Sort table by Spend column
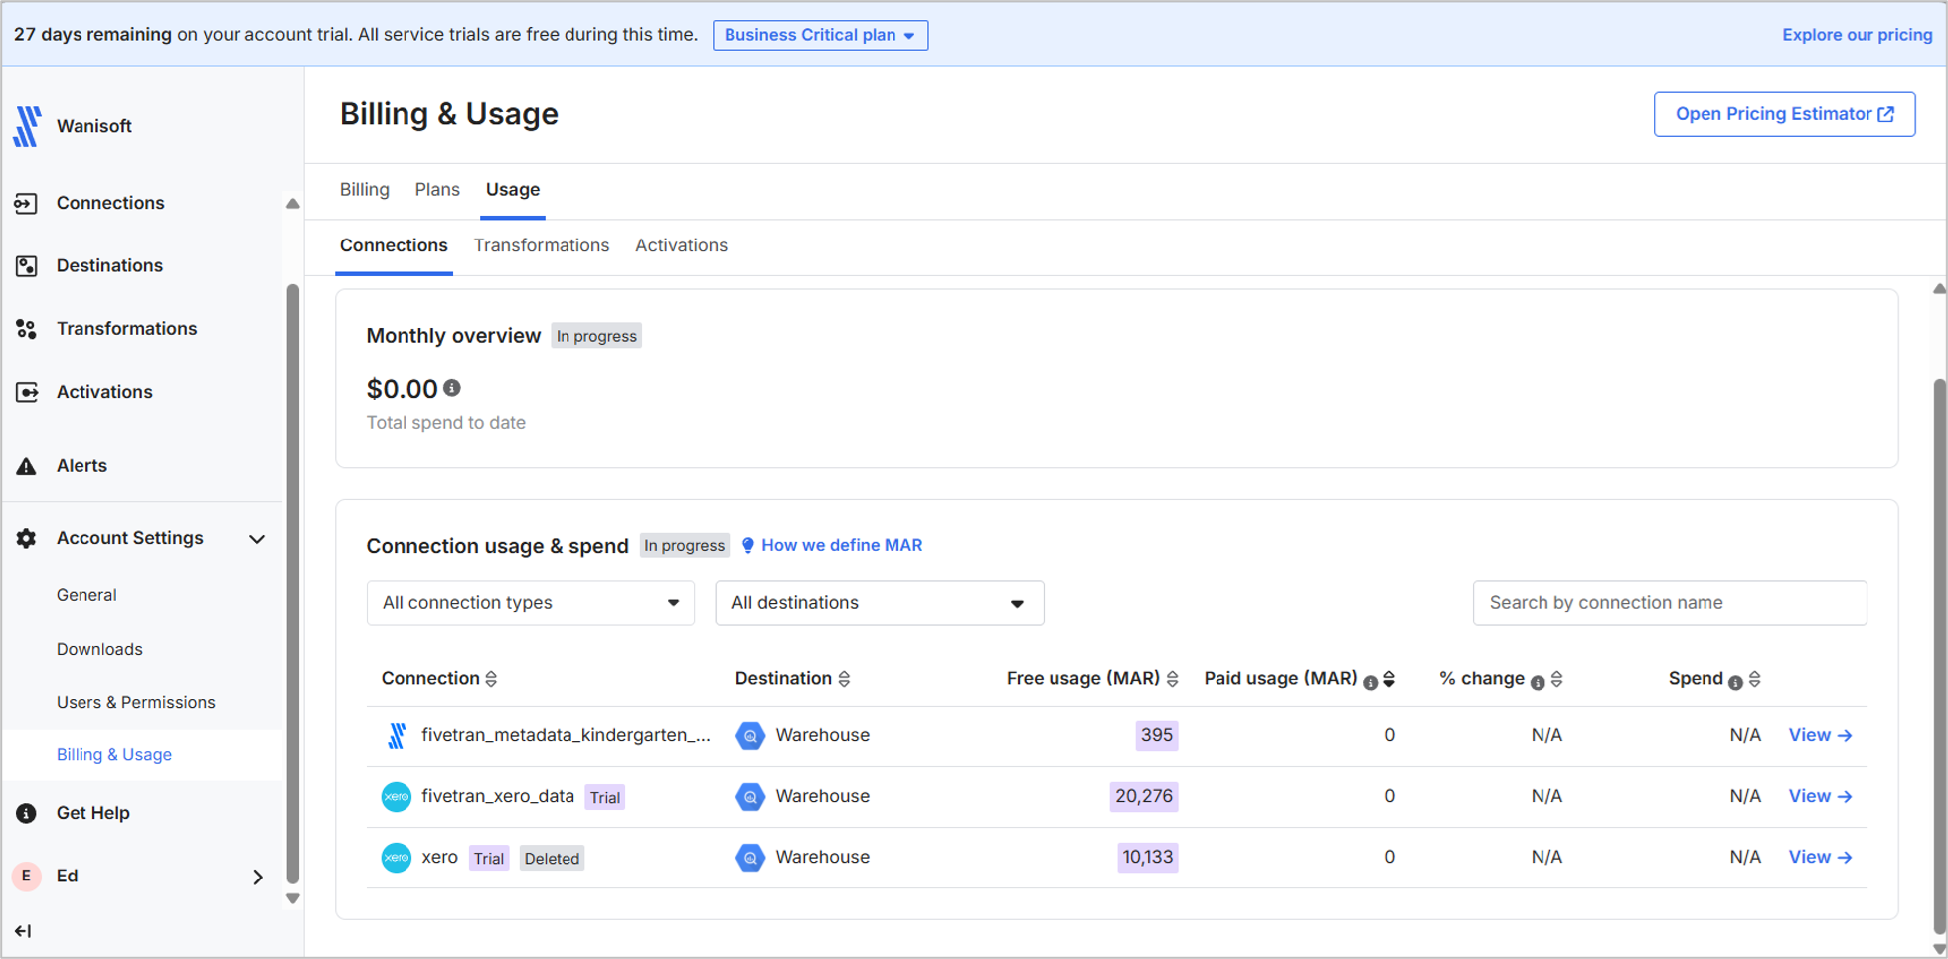This screenshot has width=1948, height=959. tap(1755, 679)
